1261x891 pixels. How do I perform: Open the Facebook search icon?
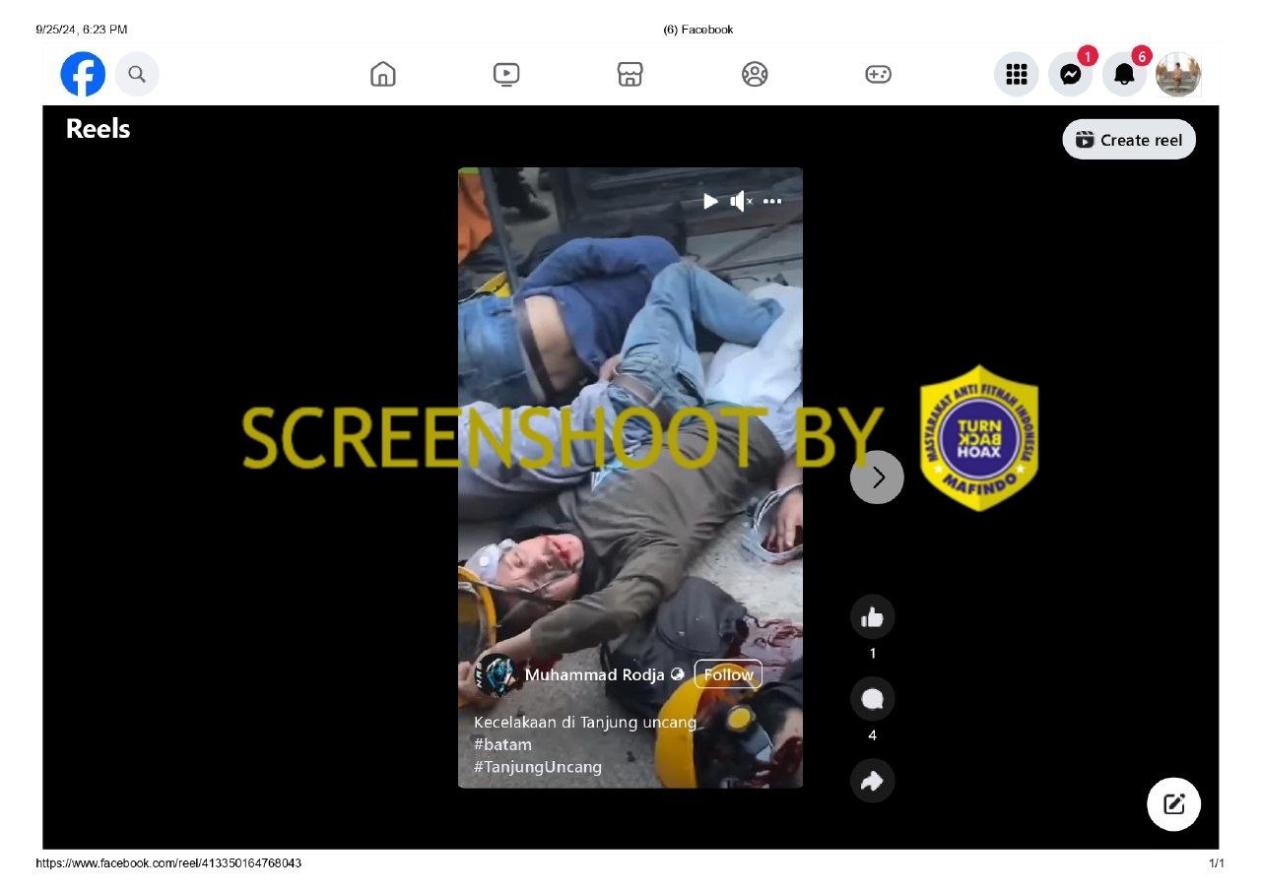point(137,74)
